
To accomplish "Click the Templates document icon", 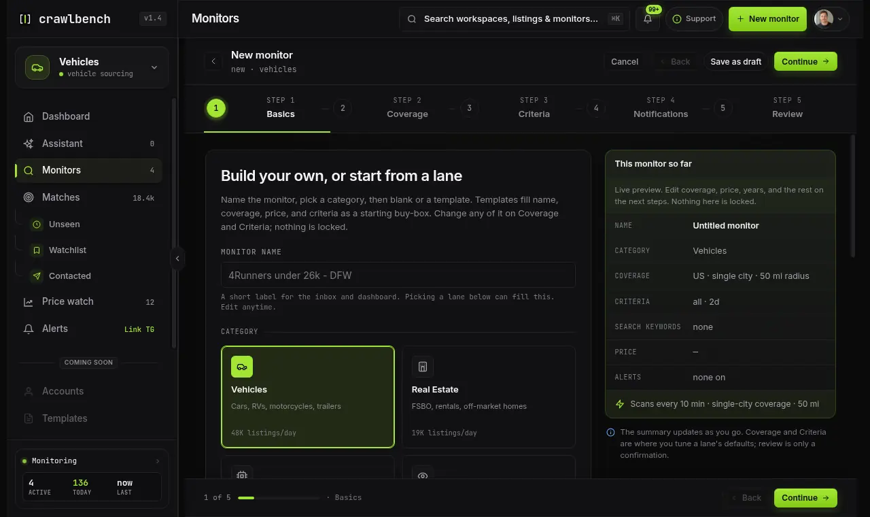I will [x=29, y=418].
